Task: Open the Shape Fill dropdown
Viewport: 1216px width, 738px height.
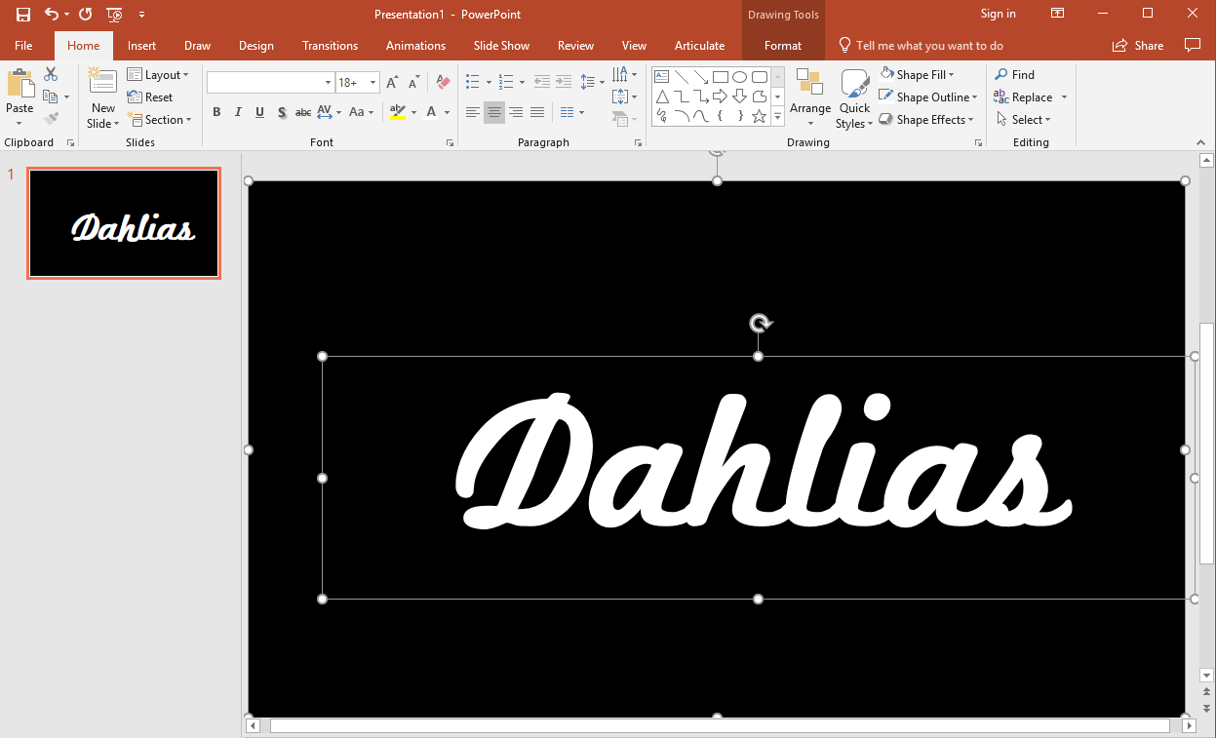Action: (x=917, y=74)
